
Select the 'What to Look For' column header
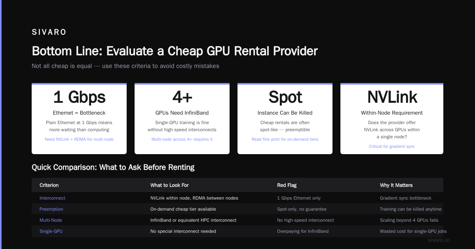coord(169,185)
